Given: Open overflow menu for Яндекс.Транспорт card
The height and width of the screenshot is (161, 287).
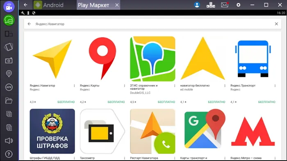Looking at the screenshot, I should coord(275,86).
